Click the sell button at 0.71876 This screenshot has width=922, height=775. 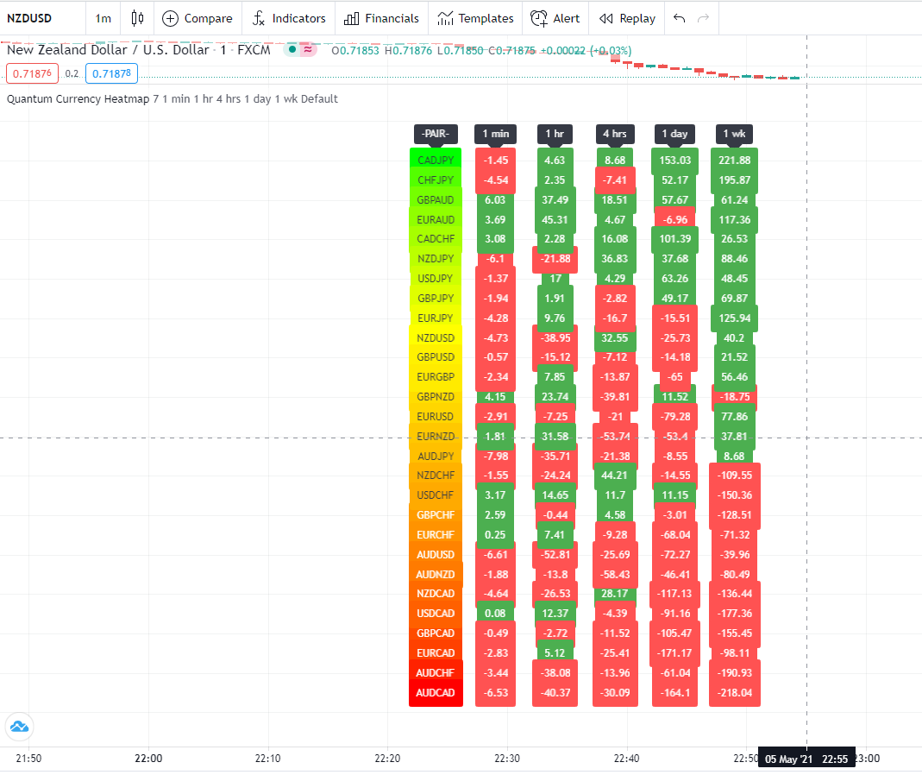coord(32,73)
